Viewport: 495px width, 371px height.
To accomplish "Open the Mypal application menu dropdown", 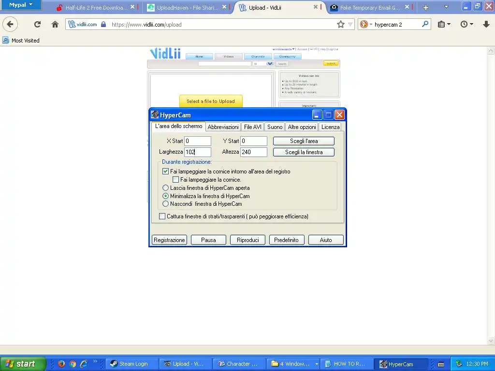I will pos(21,5).
